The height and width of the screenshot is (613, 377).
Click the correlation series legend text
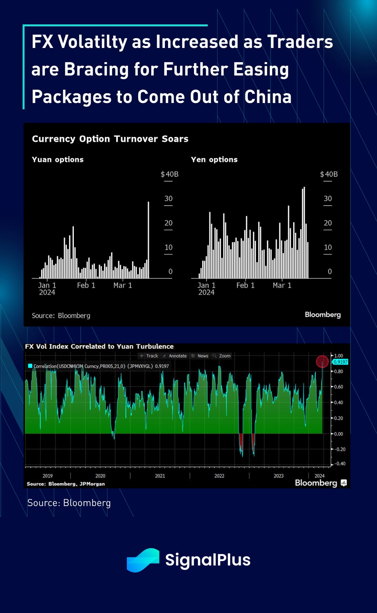[x=101, y=366]
